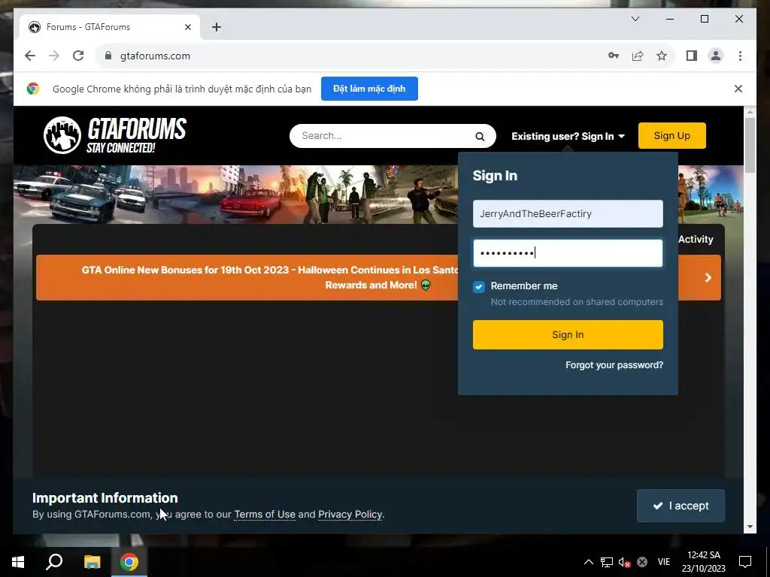Collapse the Existing user? Sign In dropdown

point(568,137)
